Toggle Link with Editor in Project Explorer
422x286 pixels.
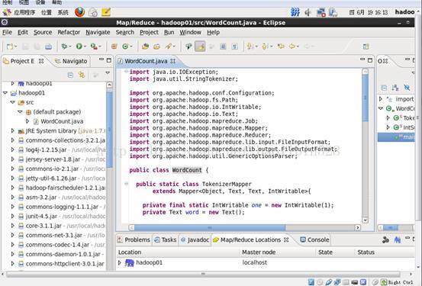(82, 75)
